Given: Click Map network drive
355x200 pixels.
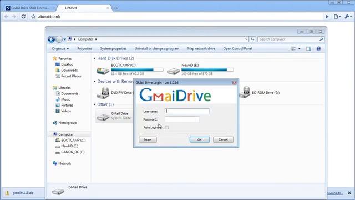Looking at the screenshot, I should [x=201, y=48].
